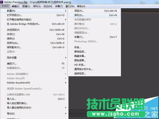The width and height of the screenshot is (159, 119).
Task: Select 彩条... in New submenu
Action: click(x=94, y=47)
